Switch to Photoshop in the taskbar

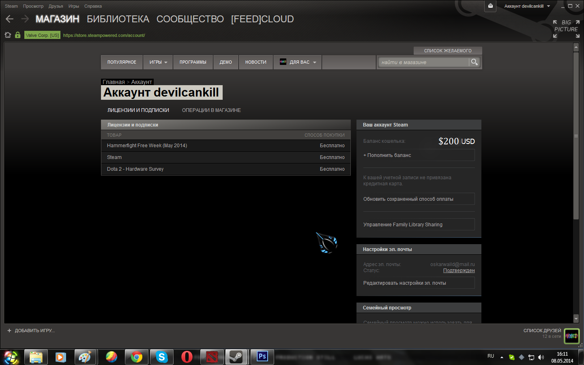pyautogui.click(x=262, y=357)
